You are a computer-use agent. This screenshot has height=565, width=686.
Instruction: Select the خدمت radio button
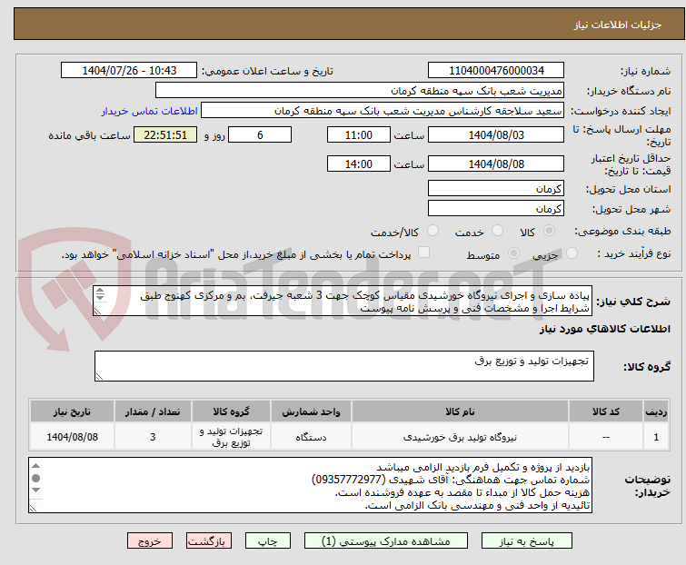[497, 231]
